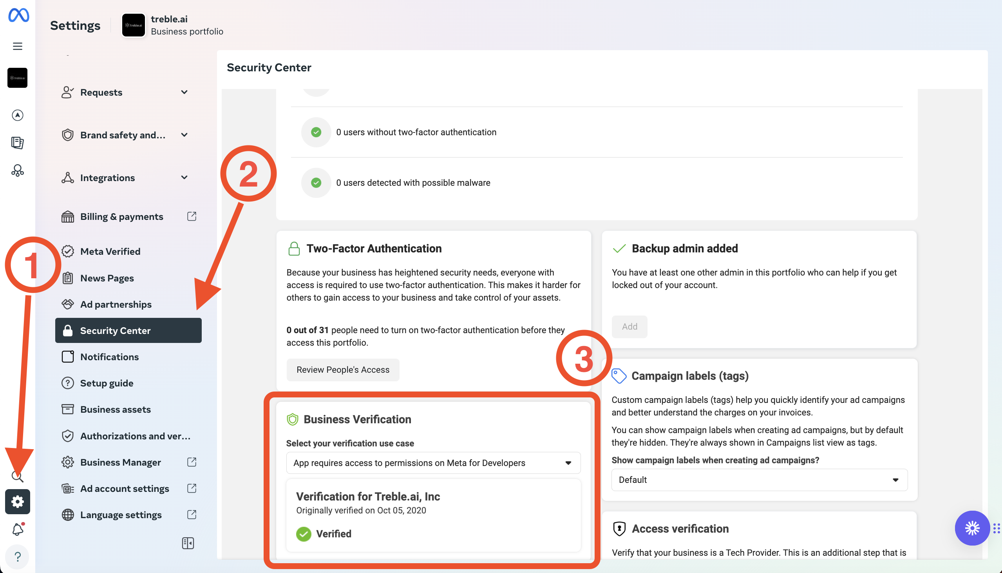Click the Campaign labels tag icon
Viewport: 1002px width, 573px height.
(x=619, y=376)
